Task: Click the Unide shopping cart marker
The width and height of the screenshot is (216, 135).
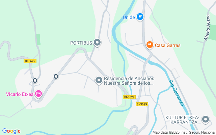Action: (140, 17)
